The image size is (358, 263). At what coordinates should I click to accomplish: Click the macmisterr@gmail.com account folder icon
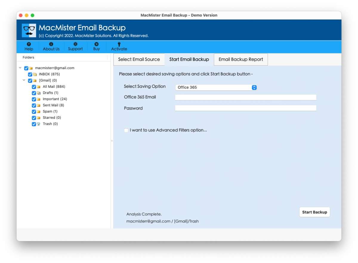click(x=31, y=68)
